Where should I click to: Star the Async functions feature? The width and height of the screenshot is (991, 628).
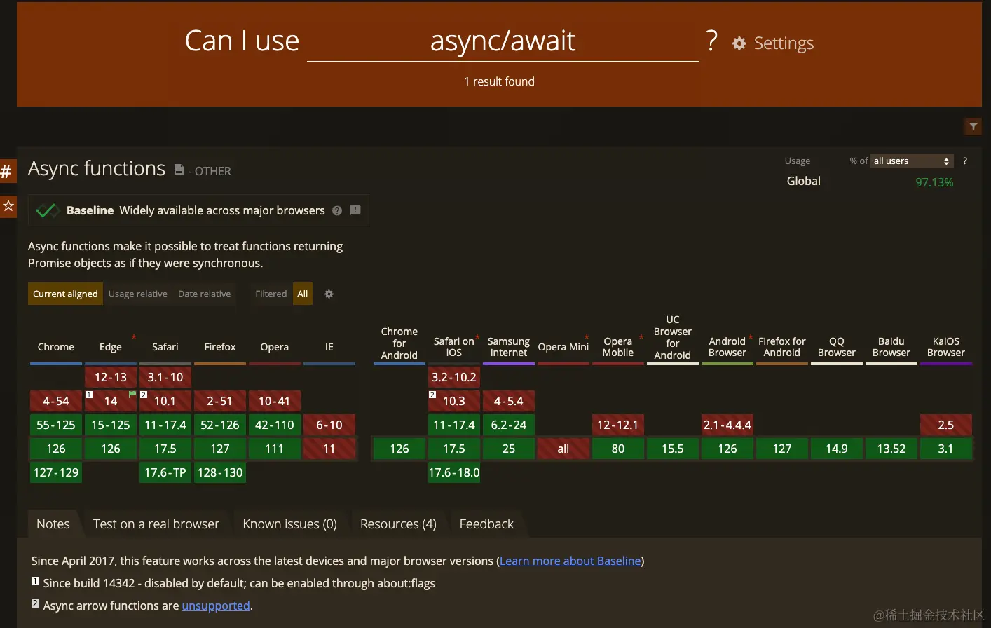point(8,206)
